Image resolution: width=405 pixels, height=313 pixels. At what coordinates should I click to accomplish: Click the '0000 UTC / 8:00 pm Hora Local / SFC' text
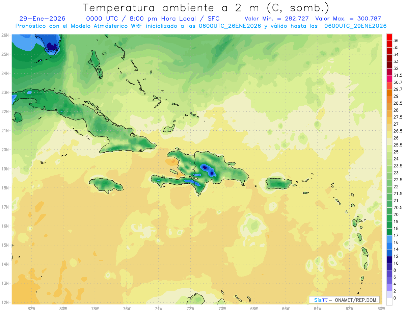(153, 19)
